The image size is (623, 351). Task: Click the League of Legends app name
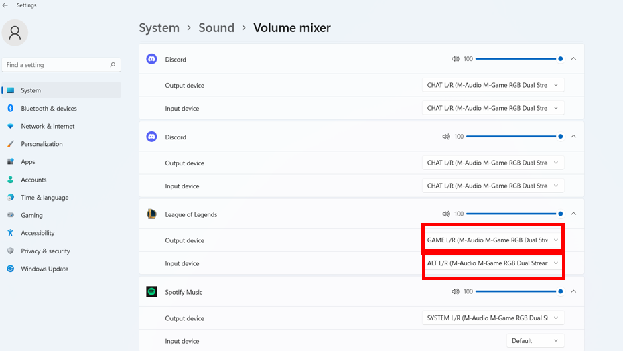(191, 214)
